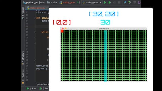Click the 'while' keyword on line 18
This screenshot has height=91, width=162.
click(45, 32)
